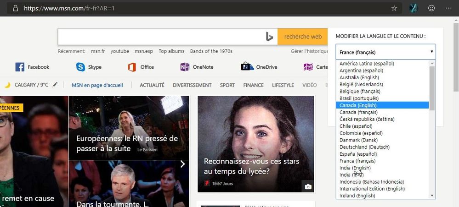Choose Danmark (Dansk) option
Image resolution: width=459 pixels, height=207 pixels.
(382, 140)
